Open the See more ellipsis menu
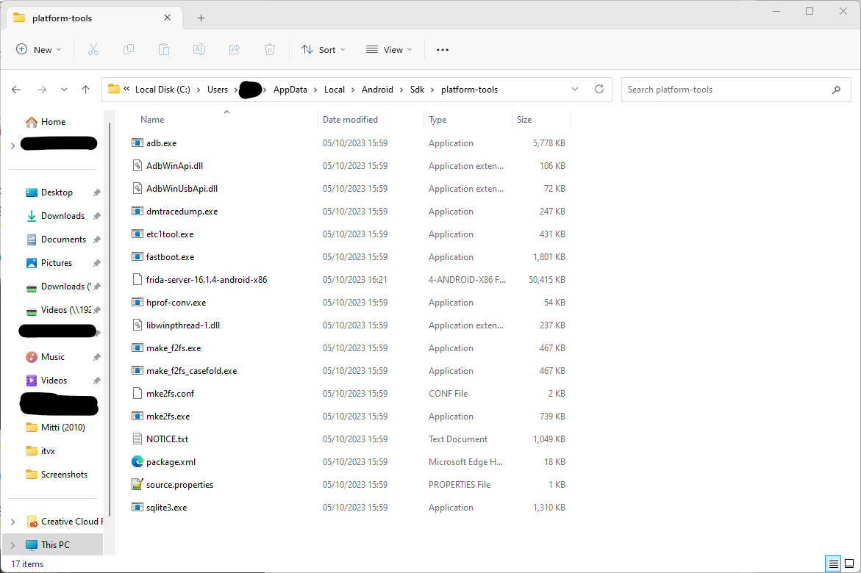Viewport: 861px width, 573px height. coord(443,49)
